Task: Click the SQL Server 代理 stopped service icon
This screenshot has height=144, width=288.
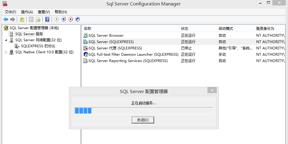Action: point(86,48)
